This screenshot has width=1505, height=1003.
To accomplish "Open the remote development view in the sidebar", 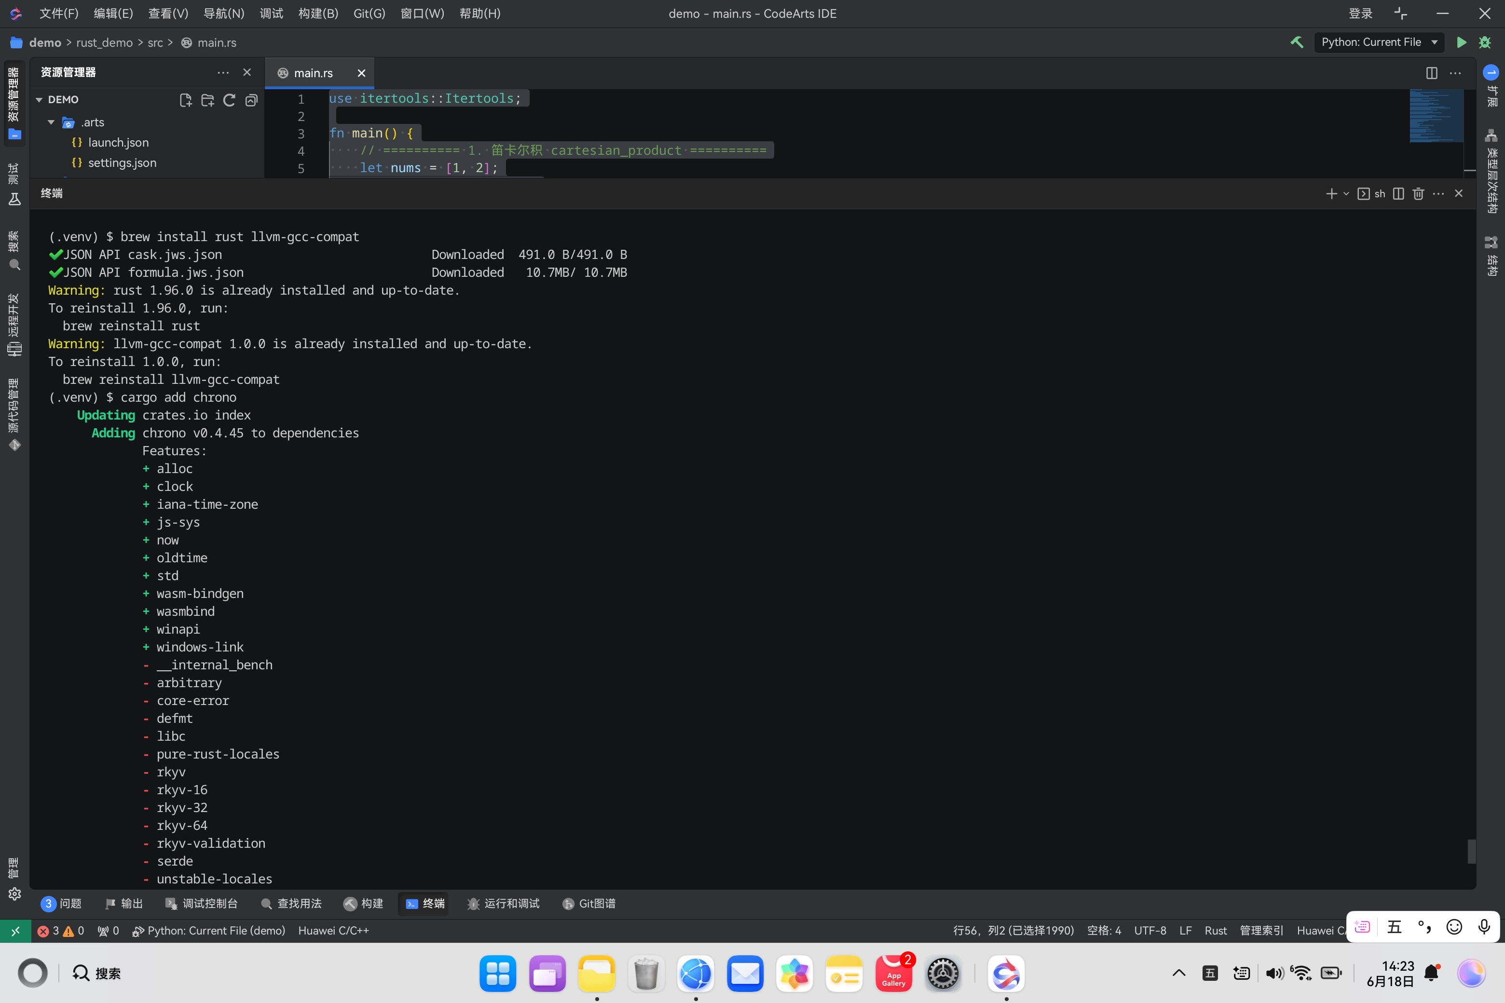I will pyautogui.click(x=14, y=325).
